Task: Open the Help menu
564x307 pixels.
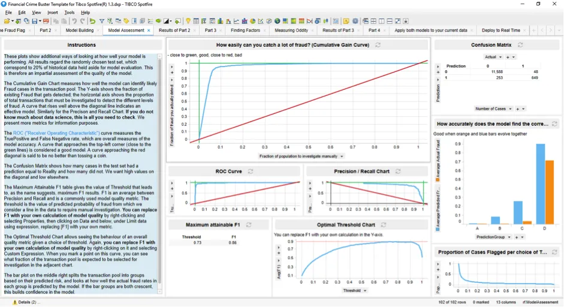Action: pos(85,12)
